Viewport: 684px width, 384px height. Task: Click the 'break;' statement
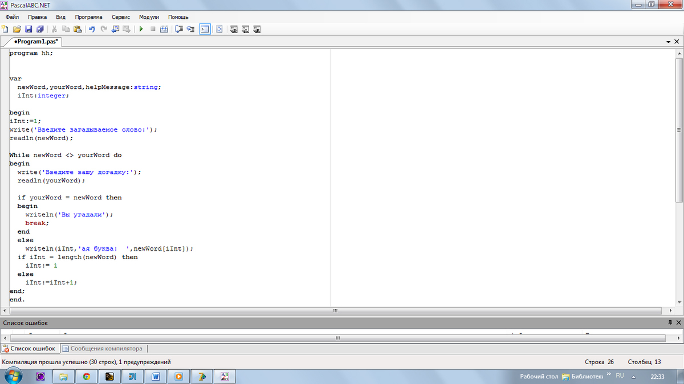click(38, 223)
